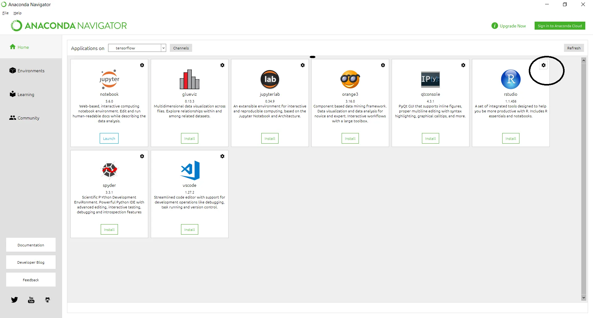This screenshot has height=318, width=593.
Task: Click the Upgrade Now link
Action: [513, 26]
